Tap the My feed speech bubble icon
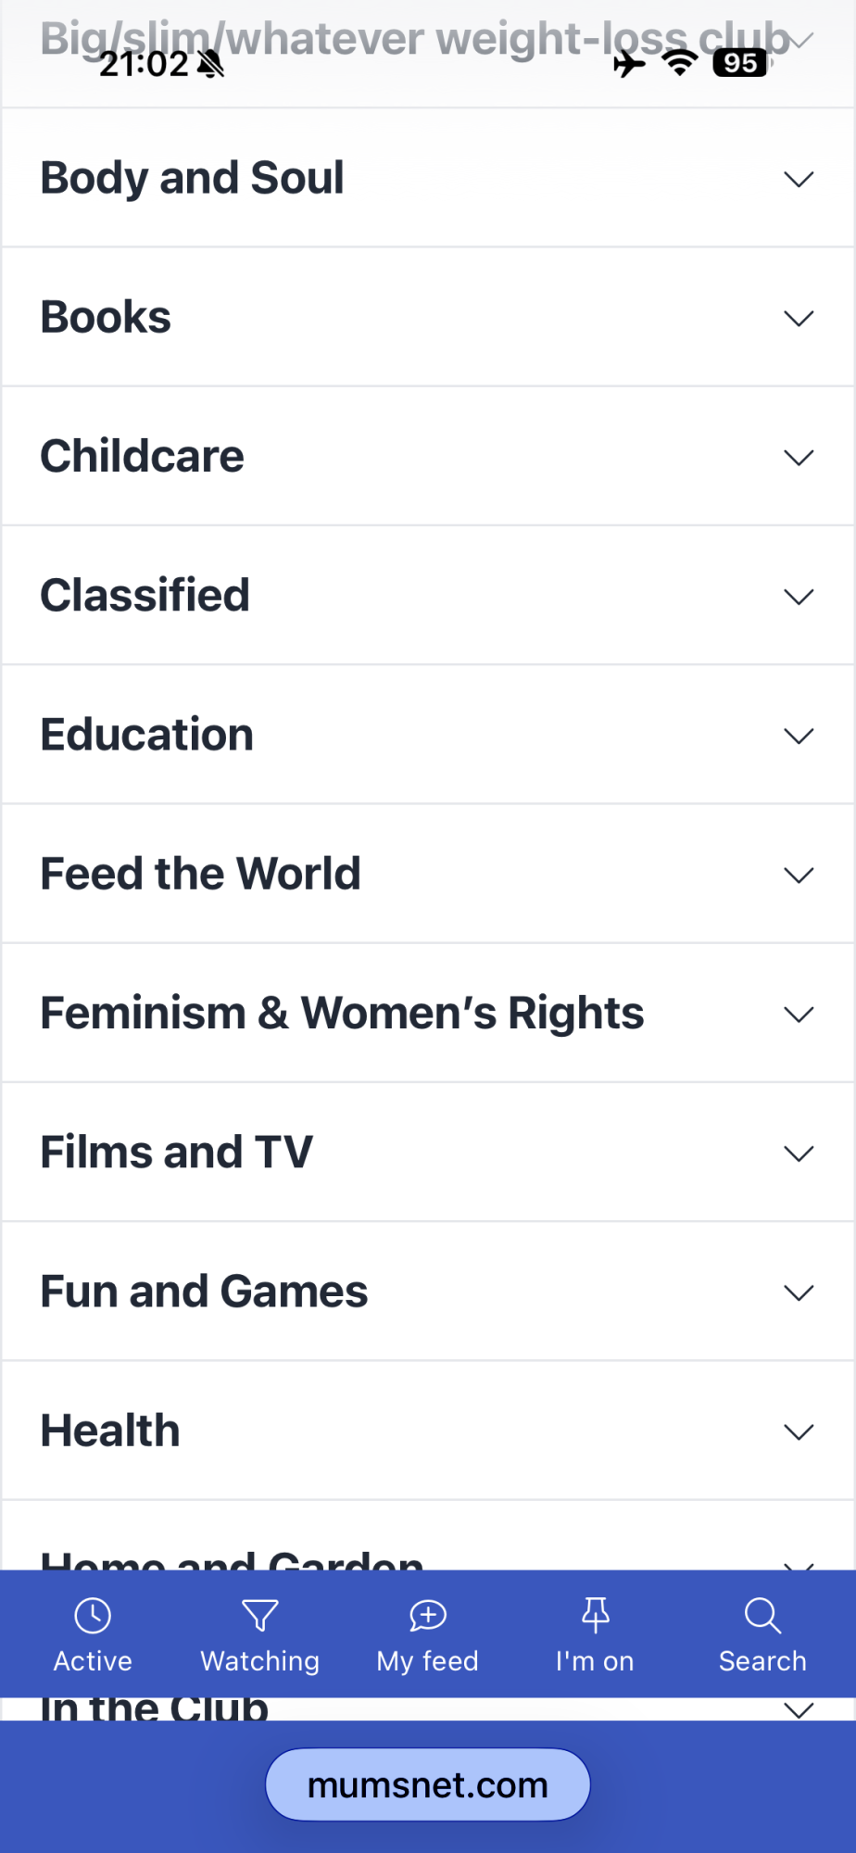The width and height of the screenshot is (856, 1853). [x=428, y=1616]
